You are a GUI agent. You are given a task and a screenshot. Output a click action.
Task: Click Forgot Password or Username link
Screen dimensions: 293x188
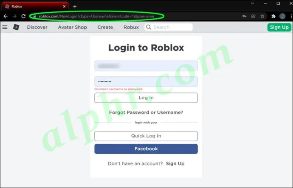pyautogui.click(x=146, y=112)
